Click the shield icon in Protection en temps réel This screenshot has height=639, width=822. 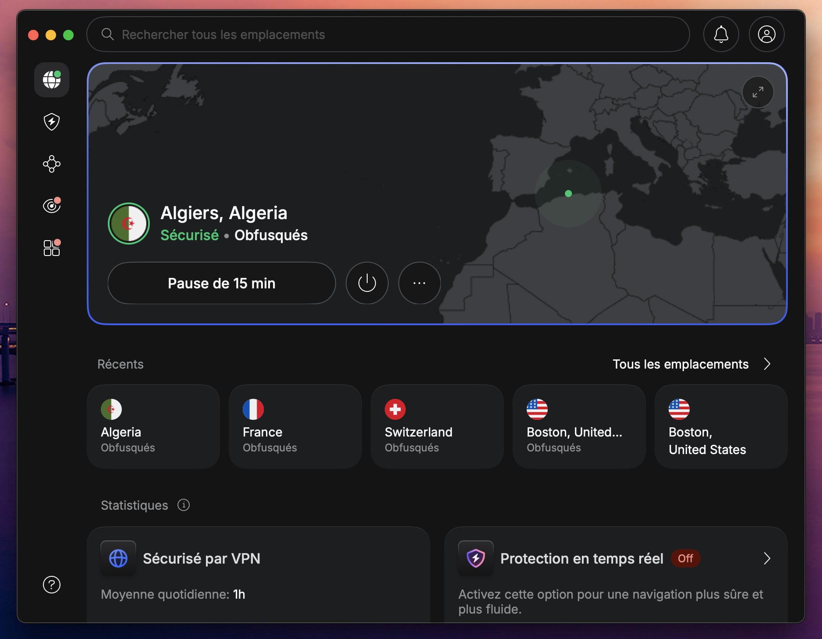tap(476, 558)
